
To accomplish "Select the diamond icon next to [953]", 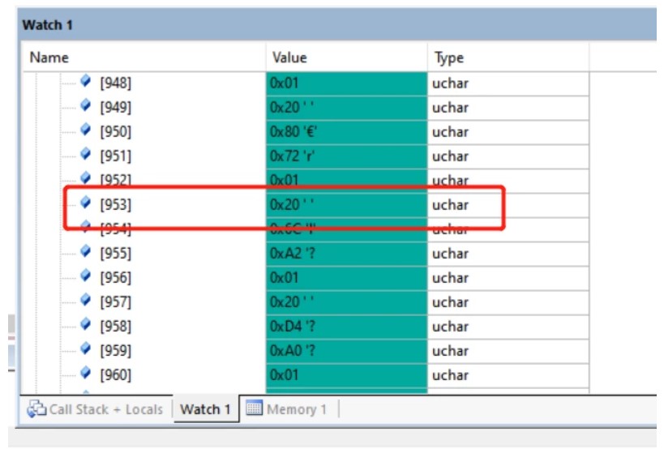I will [86, 203].
